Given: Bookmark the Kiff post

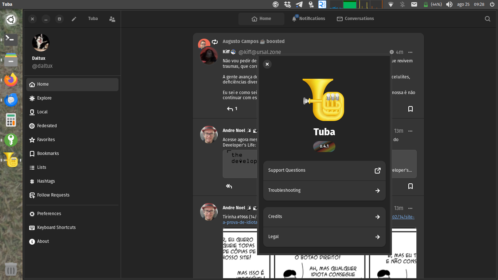Looking at the screenshot, I should [410, 109].
